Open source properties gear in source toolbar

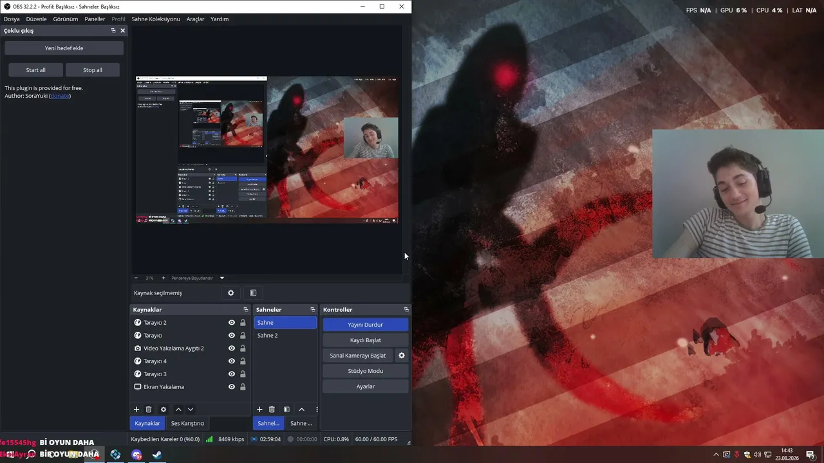(x=231, y=293)
